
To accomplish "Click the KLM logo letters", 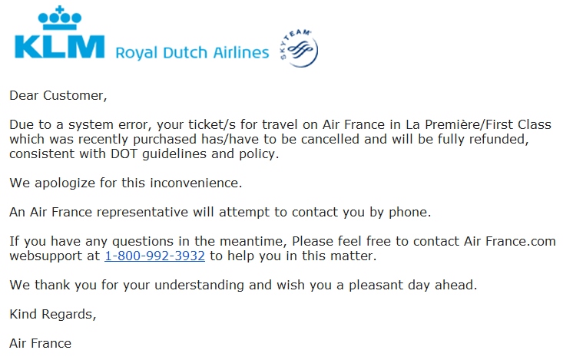I will coord(58,45).
